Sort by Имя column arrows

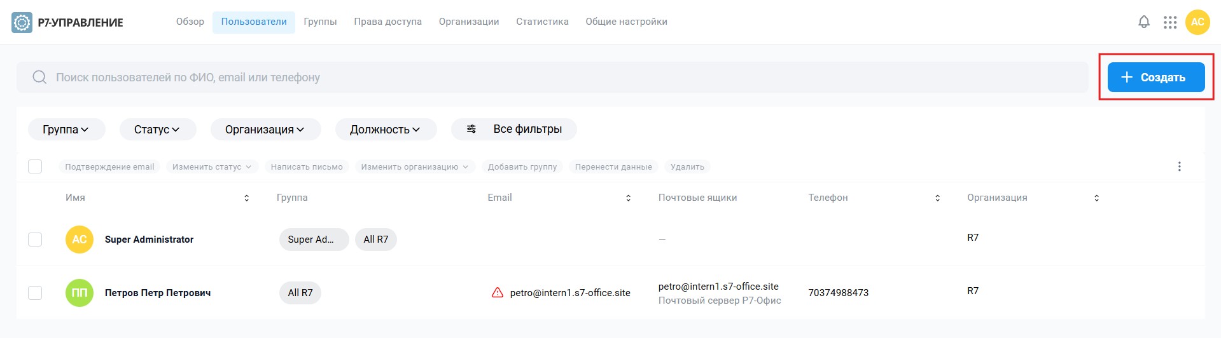(x=247, y=198)
